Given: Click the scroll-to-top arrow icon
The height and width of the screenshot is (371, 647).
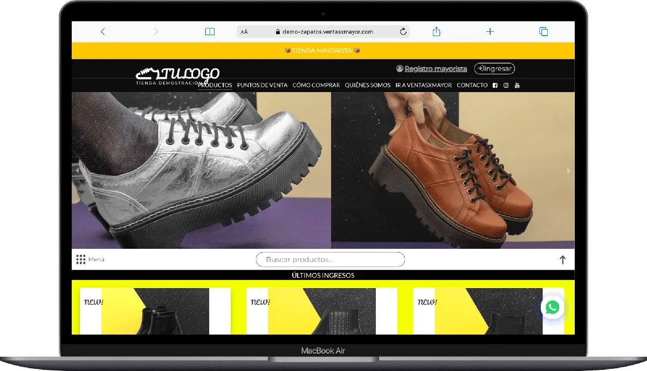Looking at the screenshot, I should (562, 260).
